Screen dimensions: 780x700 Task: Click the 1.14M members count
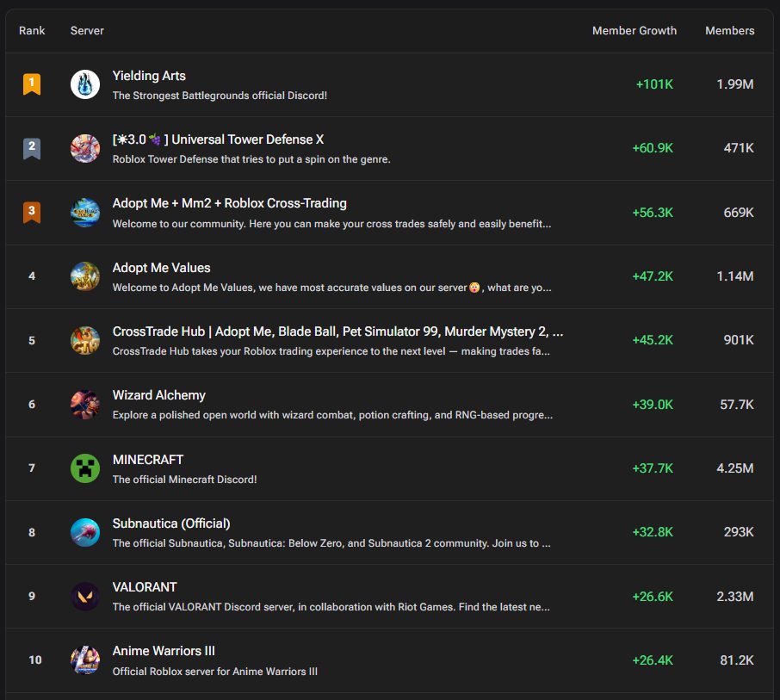[x=734, y=276]
